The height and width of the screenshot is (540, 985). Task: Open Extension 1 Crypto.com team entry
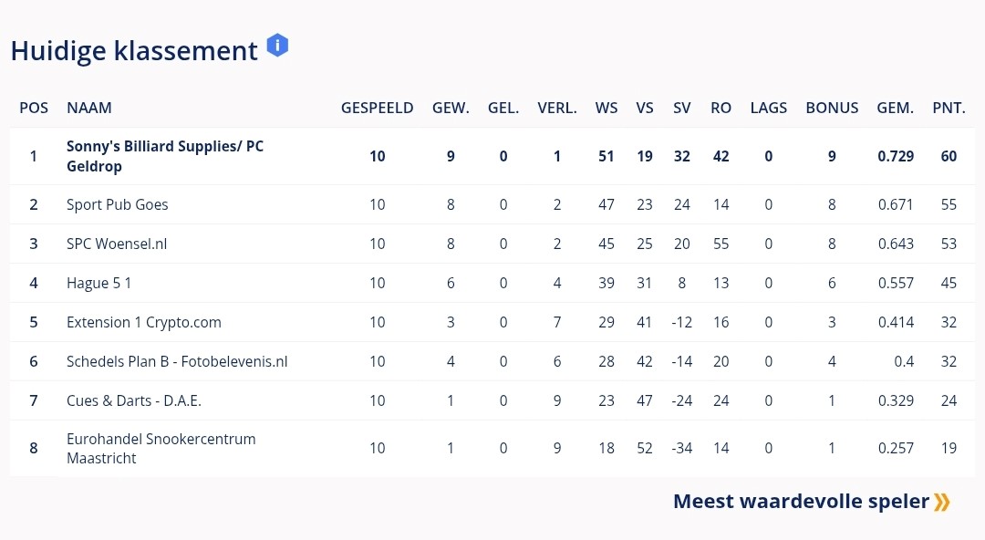(144, 323)
